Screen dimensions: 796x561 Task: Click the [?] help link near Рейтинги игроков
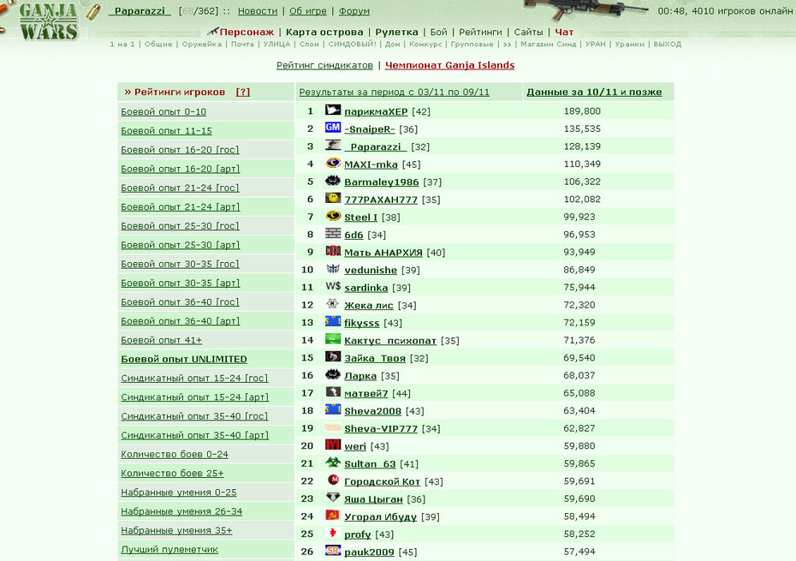tap(243, 92)
